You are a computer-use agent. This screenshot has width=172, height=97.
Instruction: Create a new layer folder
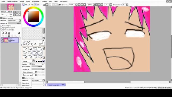(x=9, y=33)
